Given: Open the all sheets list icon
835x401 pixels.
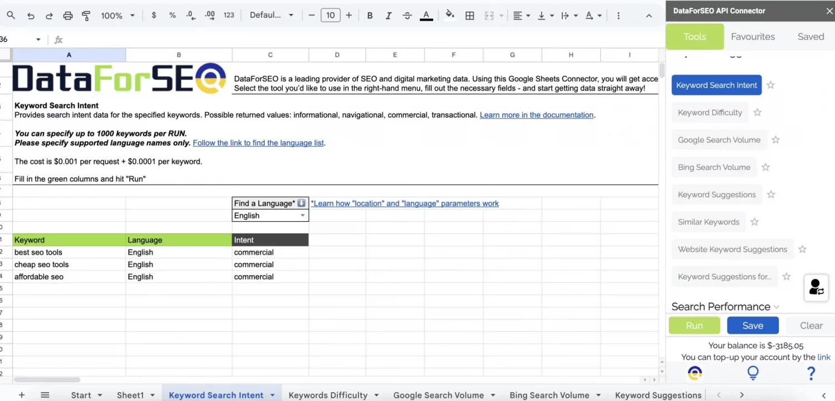Looking at the screenshot, I should 45,395.
